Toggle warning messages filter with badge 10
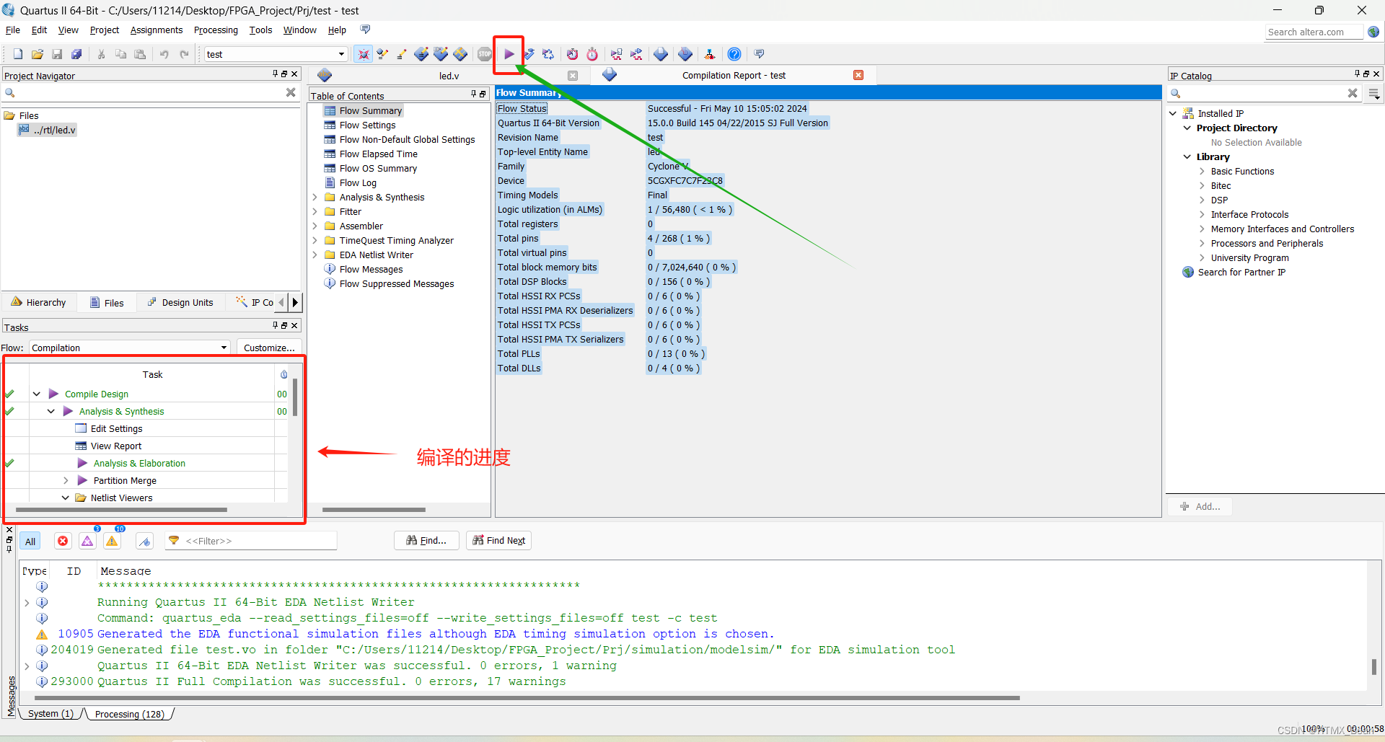 point(113,541)
